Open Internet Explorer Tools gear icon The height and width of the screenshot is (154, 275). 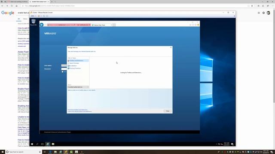pos(196,25)
